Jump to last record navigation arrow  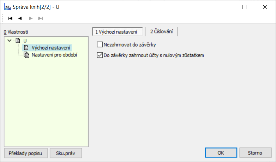click(40, 18)
